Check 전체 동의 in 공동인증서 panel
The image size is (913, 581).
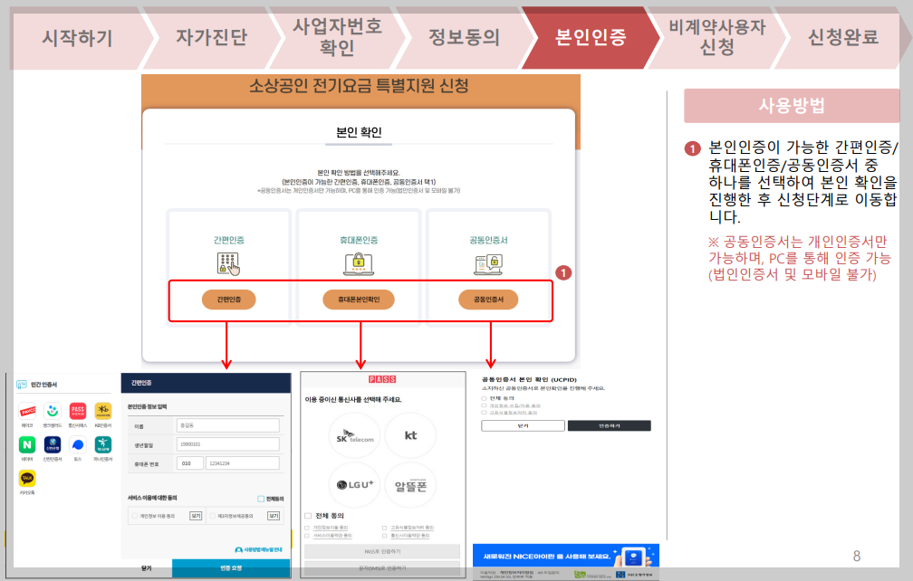coord(484,398)
